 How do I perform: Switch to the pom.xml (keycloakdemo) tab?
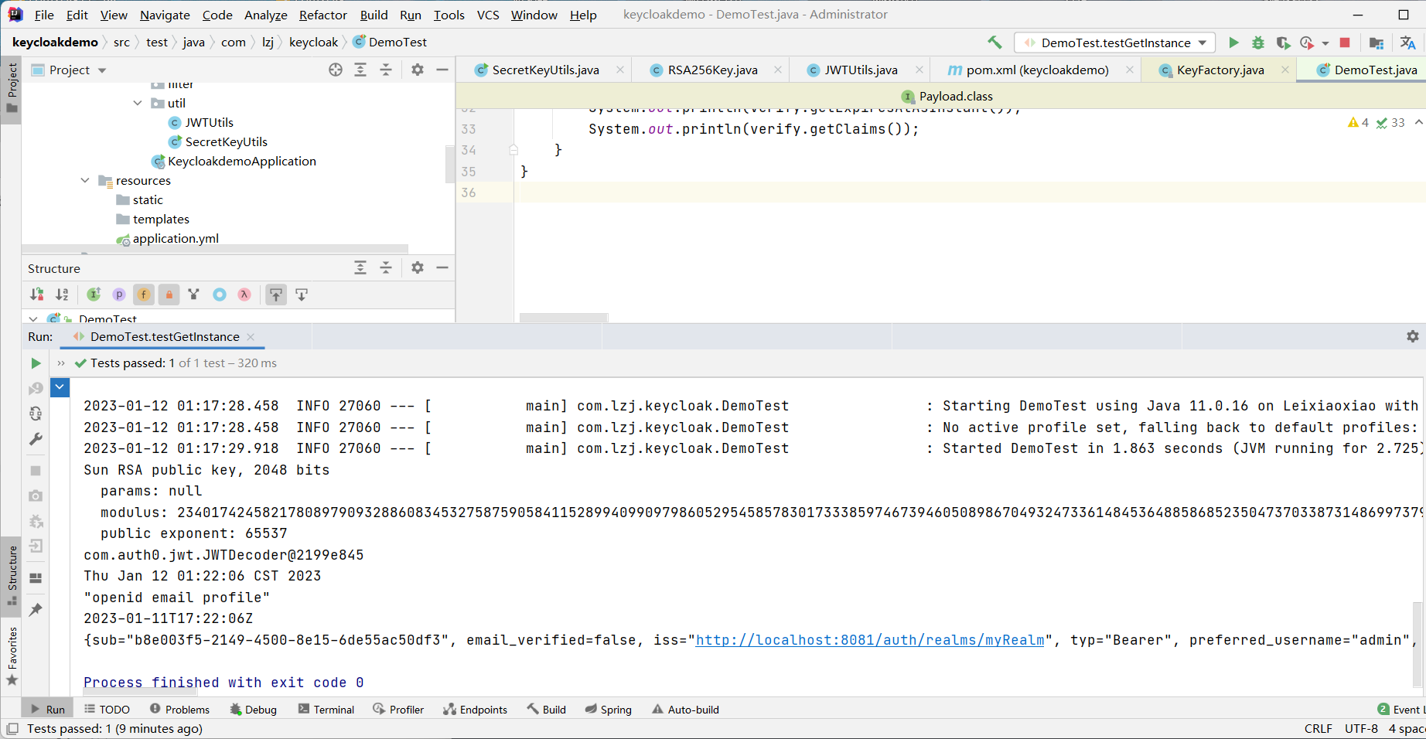1037,70
